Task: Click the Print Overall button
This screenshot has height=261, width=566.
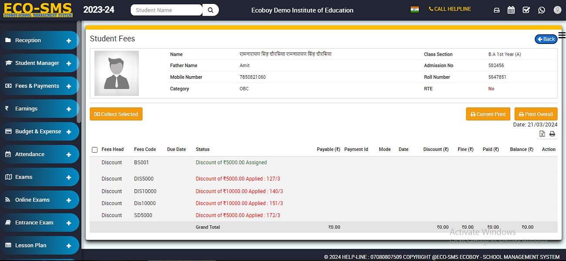Action: click(x=536, y=114)
